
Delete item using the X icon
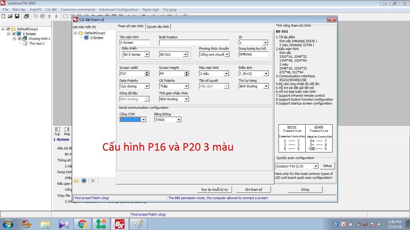(92, 181)
